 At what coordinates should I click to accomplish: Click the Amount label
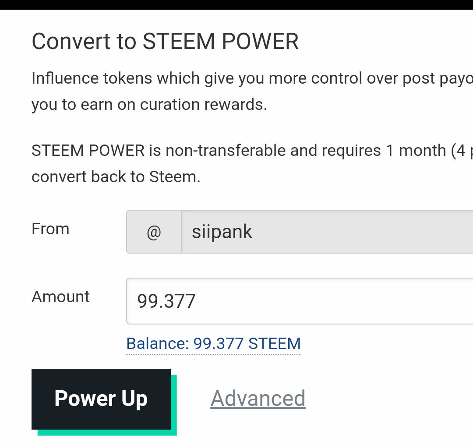[x=60, y=297]
